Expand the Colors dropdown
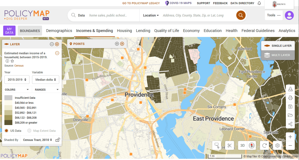Screen dimensions: 299x160 coord(17,90)
